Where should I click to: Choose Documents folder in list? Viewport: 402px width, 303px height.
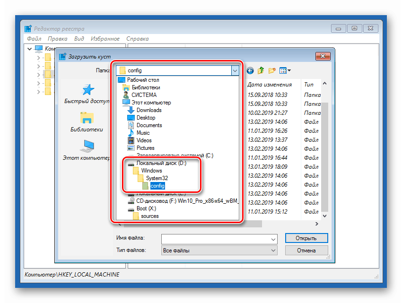tap(149, 125)
